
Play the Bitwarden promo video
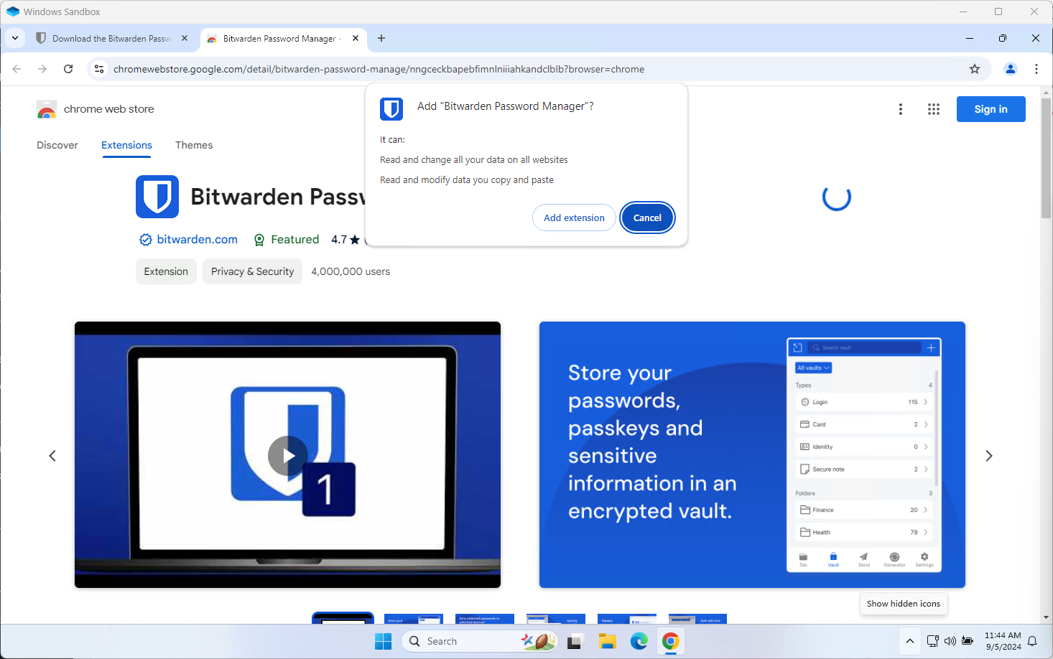pyautogui.click(x=288, y=456)
